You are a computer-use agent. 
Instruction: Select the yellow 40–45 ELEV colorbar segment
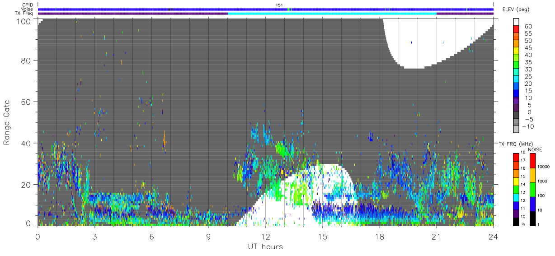tap(517, 51)
